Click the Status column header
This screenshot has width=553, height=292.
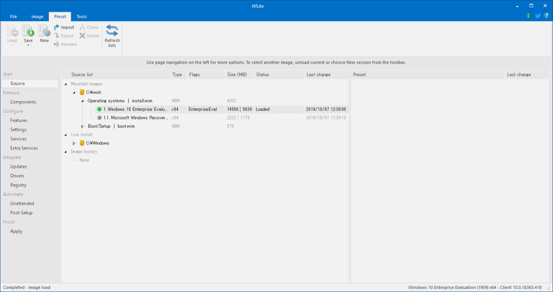[279, 74]
